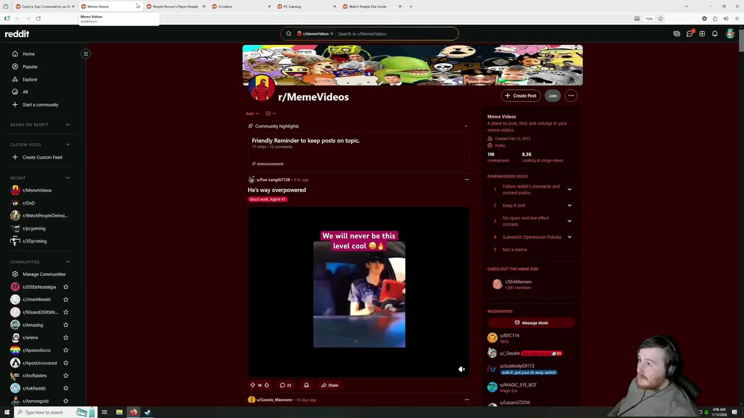Expand rule 3 No spam and low effort

click(569, 221)
